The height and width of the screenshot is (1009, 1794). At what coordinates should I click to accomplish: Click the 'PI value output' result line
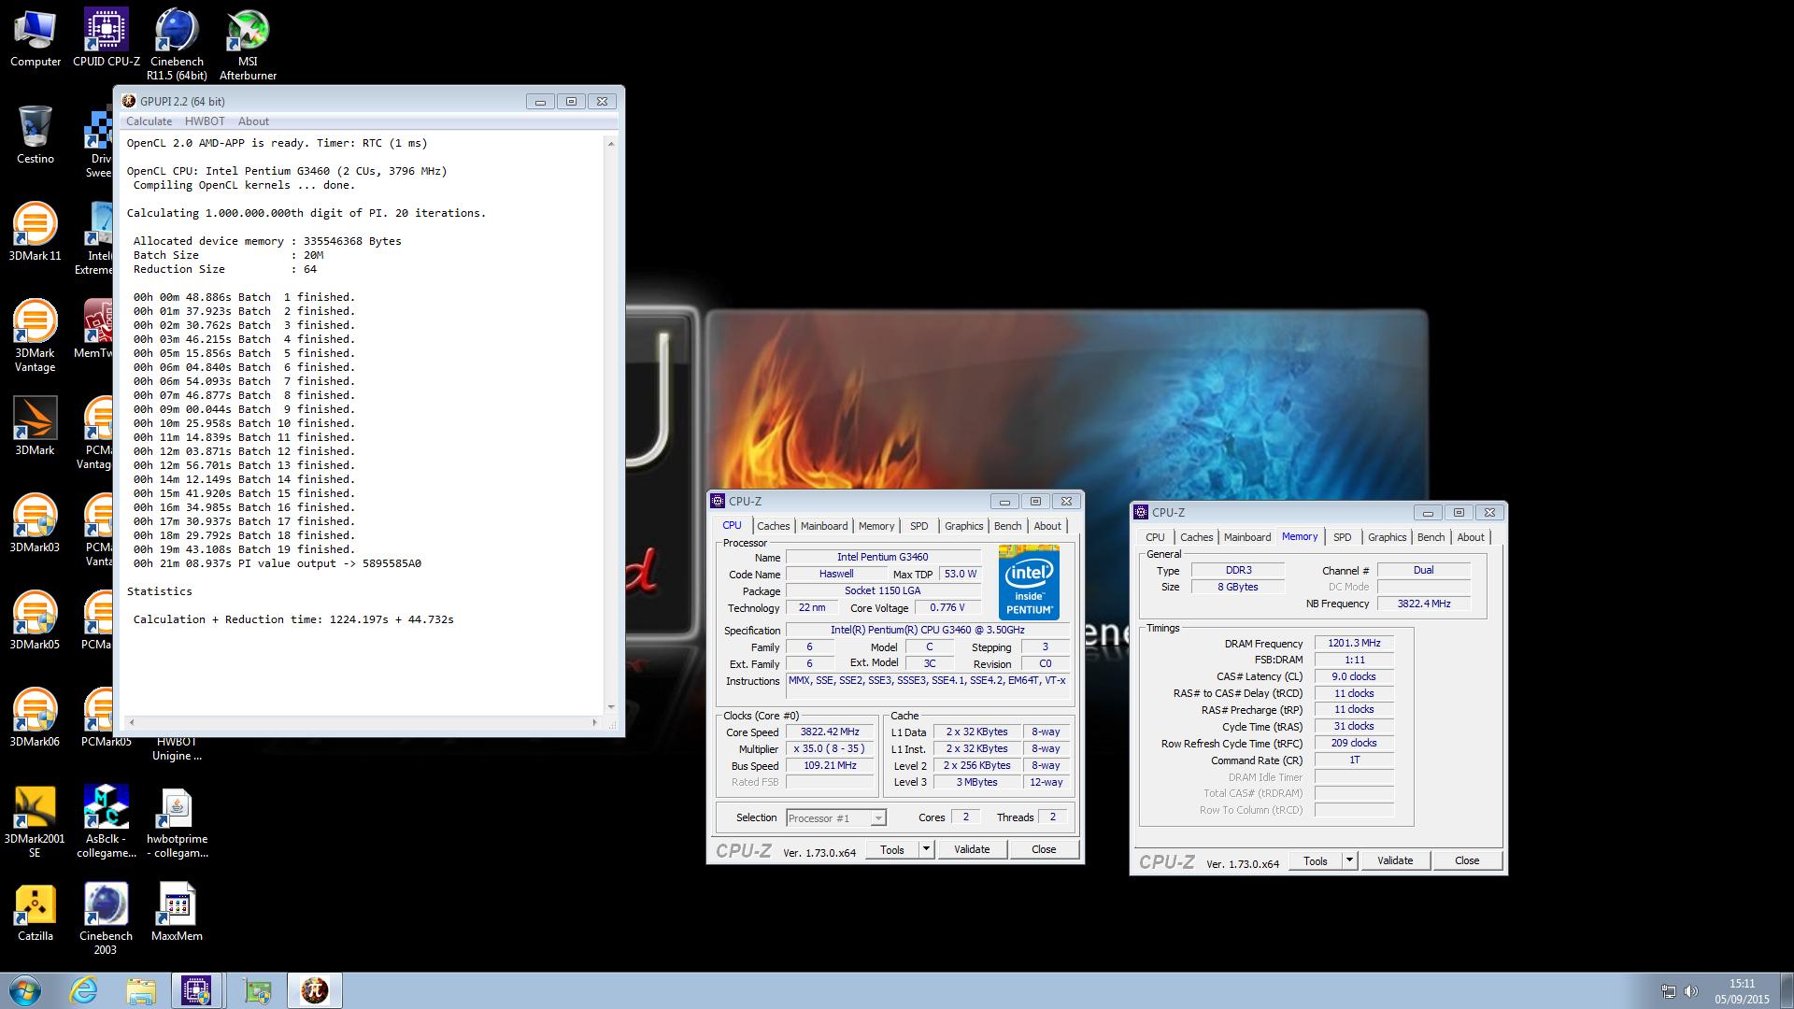[x=278, y=563]
